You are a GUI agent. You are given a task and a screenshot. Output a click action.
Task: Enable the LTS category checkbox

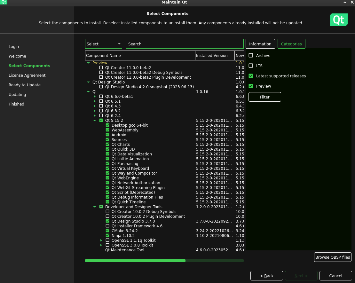pyautogui.click(x=251, y=66)
